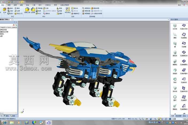Click the Chamfer (边倒角) yellow cube icon
The width and height of the screenshot is (188, 125).
tap(33, 9)
